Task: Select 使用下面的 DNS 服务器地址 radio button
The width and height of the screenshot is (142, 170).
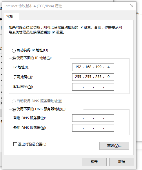Action: tap(14, 109)
